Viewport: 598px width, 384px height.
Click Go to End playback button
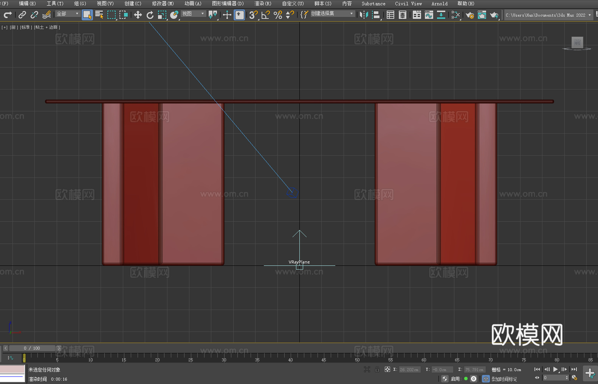pos(574,369)
